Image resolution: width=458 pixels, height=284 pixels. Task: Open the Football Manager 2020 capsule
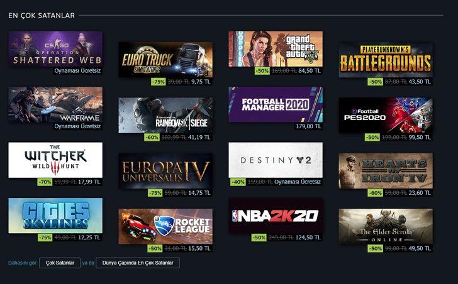tap(276, 105)
